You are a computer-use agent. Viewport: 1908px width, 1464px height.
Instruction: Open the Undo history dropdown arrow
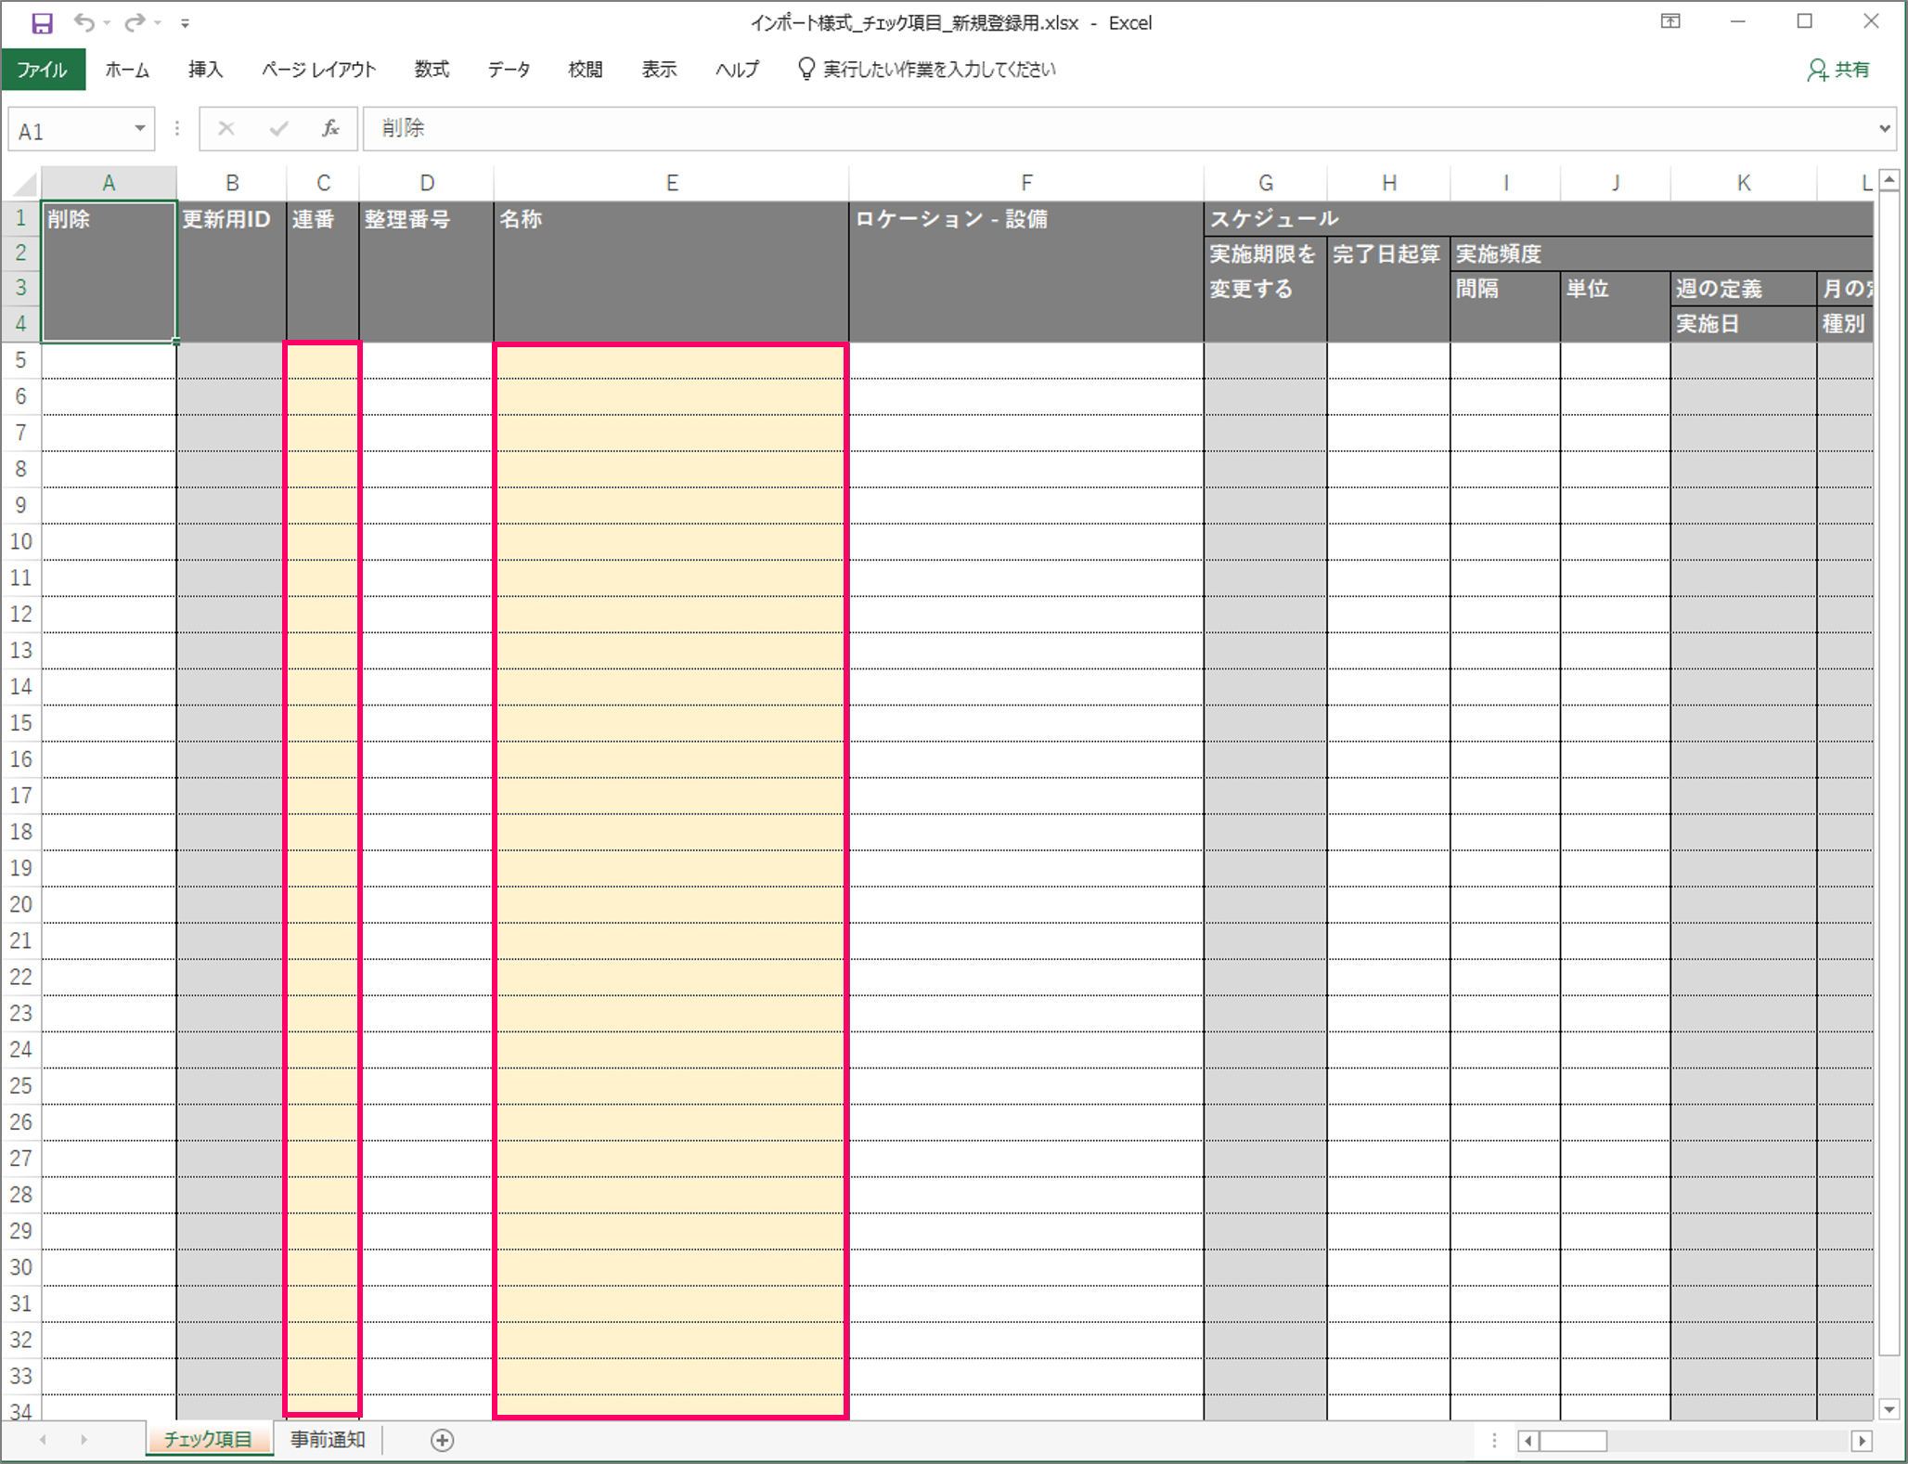pos(108,23)
